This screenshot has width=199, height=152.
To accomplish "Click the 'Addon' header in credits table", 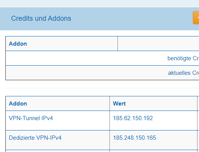I will (x=18, y=44).
